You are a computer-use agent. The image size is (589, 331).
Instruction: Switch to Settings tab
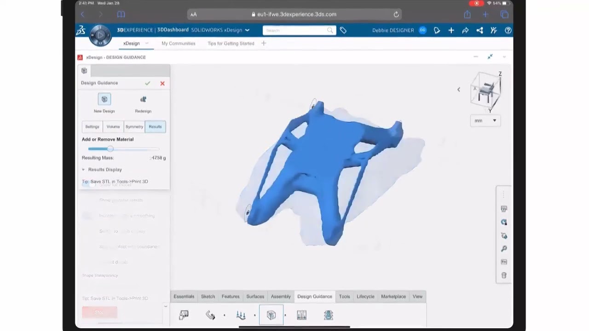[92, 127]
